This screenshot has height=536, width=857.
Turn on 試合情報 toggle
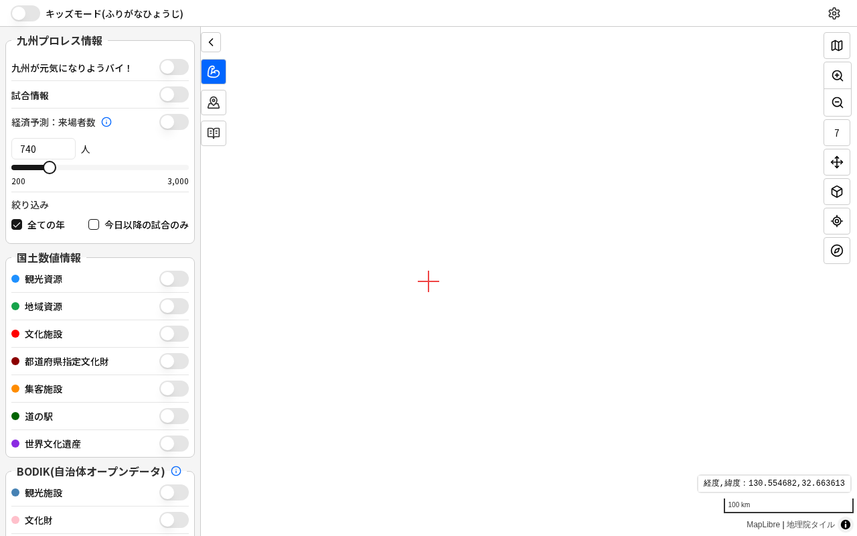(x=174, y=94)
